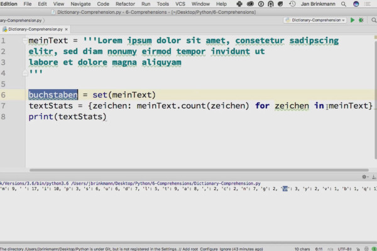Click 'set' function call on line 6
Image resolution: width=377 pixels, height=251 pixels.
click(100, 95)
